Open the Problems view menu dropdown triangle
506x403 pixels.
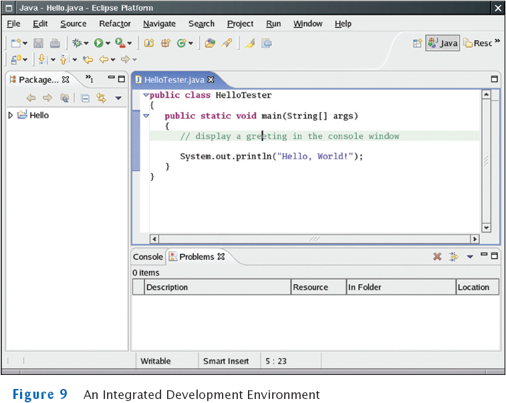pos(470,257)
